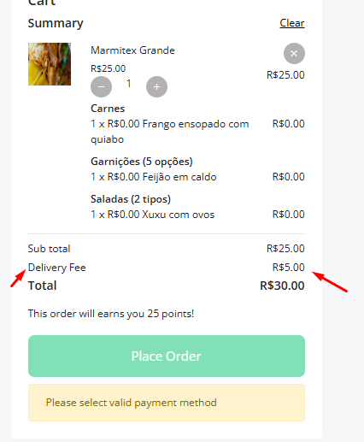The image size is (364, 442).
Task: Click the Saladas (2 tipos) heading
Action: (x=131, y=199)
